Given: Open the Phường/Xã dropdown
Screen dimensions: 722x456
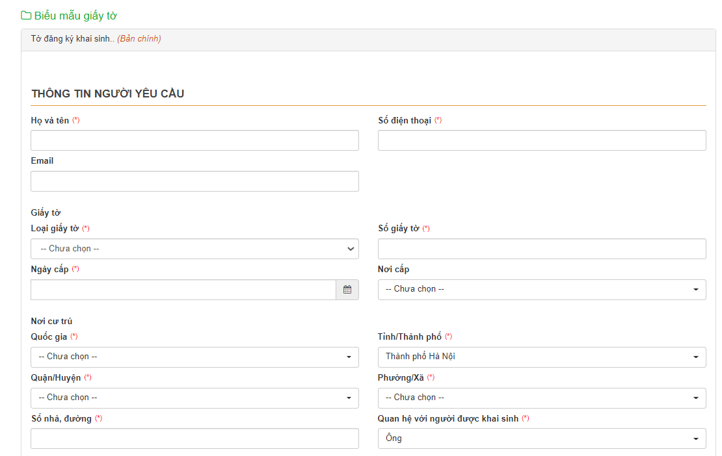Looking at the screenshot, I should [x=541, y=398].
